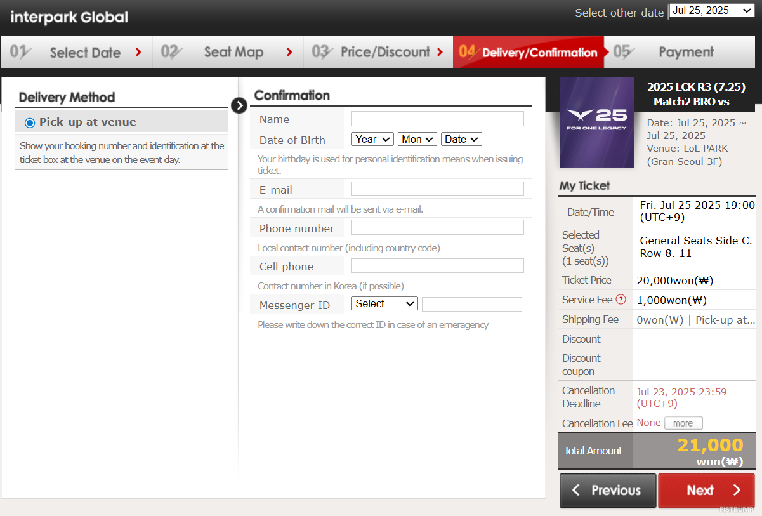Click the Cell phone input field
The width and height of the screenshot is (762, 516).
tap(438, 266)
